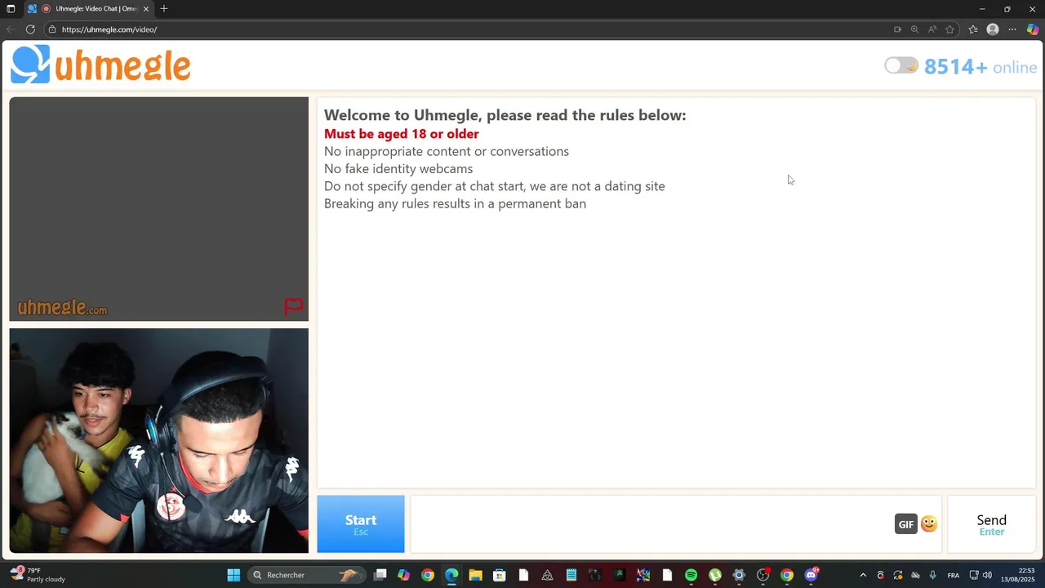The width and height of the screenshot is (1045, 588).
Task: Open the browser profile menu
Action: [x=993, y=29]
